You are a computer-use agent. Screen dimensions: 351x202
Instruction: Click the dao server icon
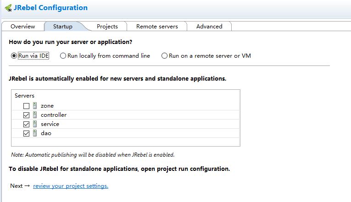35,133
